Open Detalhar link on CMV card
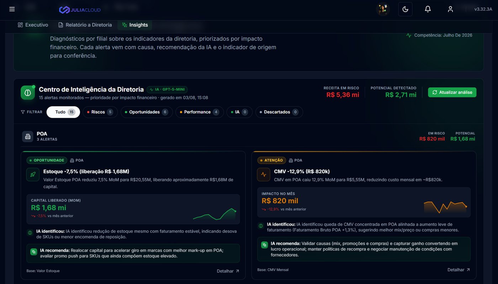 click(459, 270)
